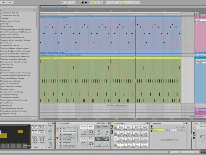The image size is (206, 155).
Task: Toggle 32 Pad Kit Rock rack activator
Action: click(57, 123)
